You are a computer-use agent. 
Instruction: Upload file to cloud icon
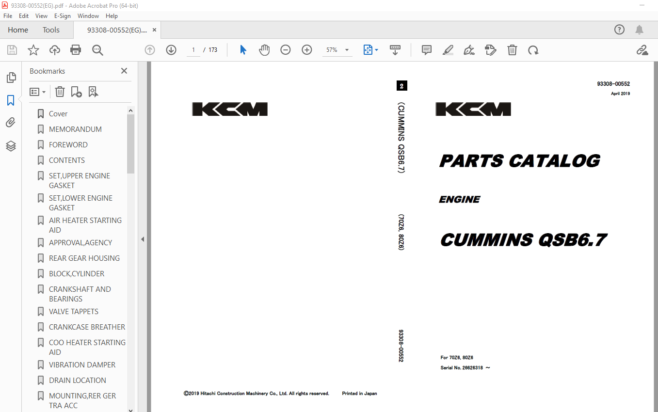(55, 50)
